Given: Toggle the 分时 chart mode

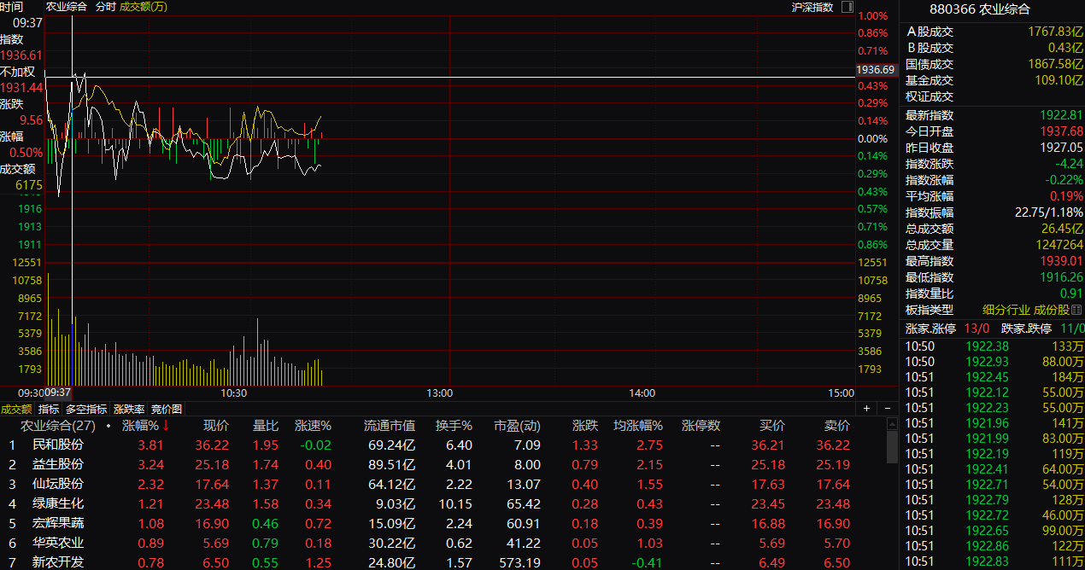Looking at the screenshot, I should tap(105, 6).
